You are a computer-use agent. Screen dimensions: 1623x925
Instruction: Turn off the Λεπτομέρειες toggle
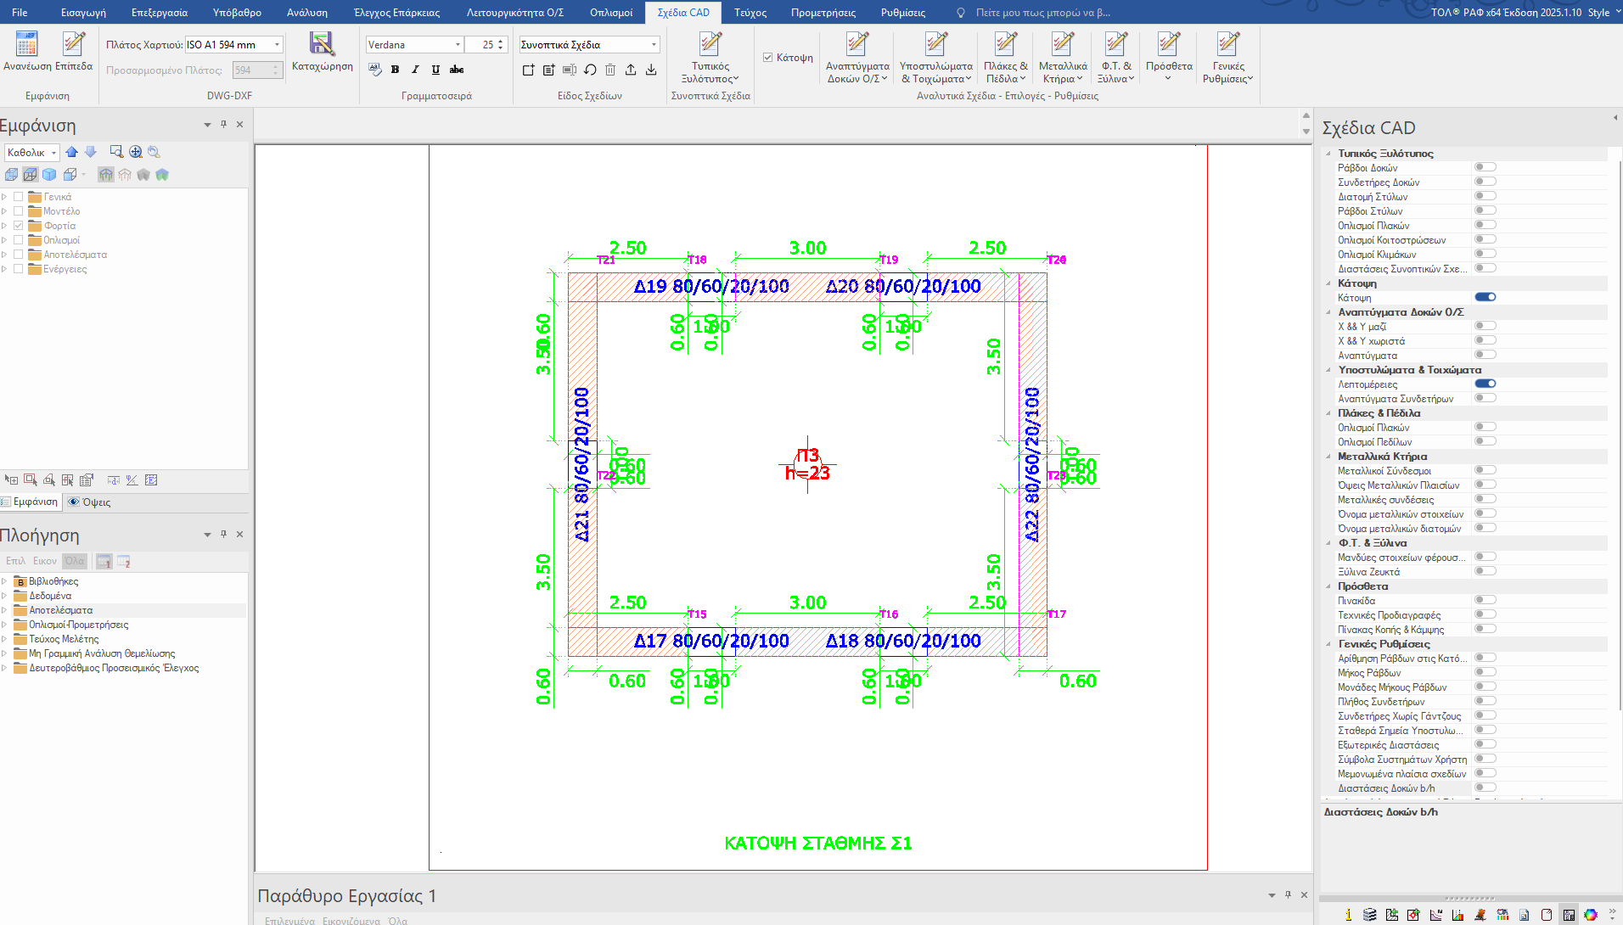[1485, 384]
